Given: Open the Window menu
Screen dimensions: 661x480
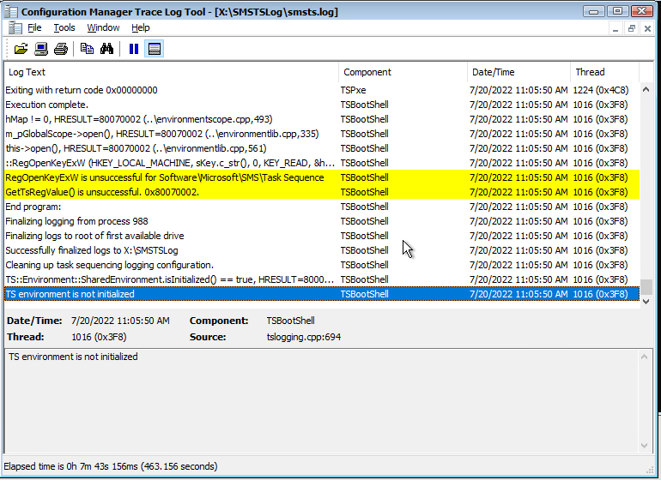Looking at the screenshot, I should [x=103, y=27].
